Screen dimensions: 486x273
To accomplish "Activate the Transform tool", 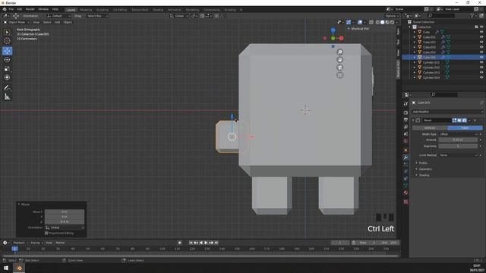I will pyautogui.click(x=7, y=77).
